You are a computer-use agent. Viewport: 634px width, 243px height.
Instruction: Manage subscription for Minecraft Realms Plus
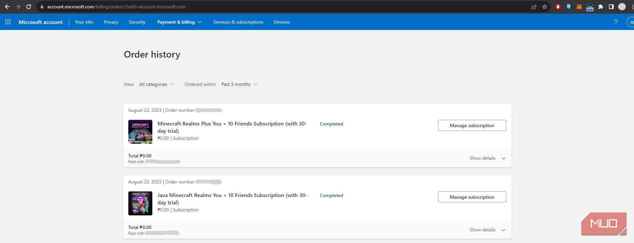click(x=472, y=125)
